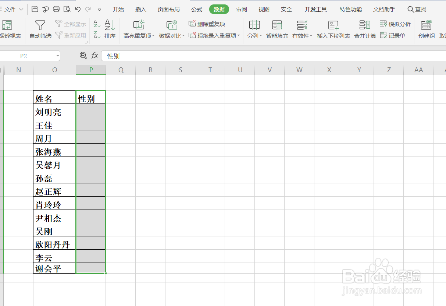The image size is (446, 306).
Task: Open the 开发工具 tab
Action: pos(316,9)
